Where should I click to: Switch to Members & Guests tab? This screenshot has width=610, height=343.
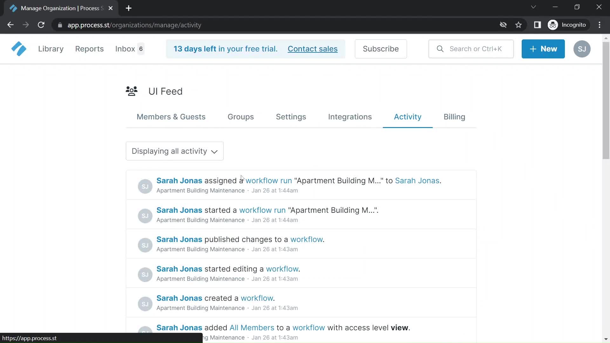(171, 117)
